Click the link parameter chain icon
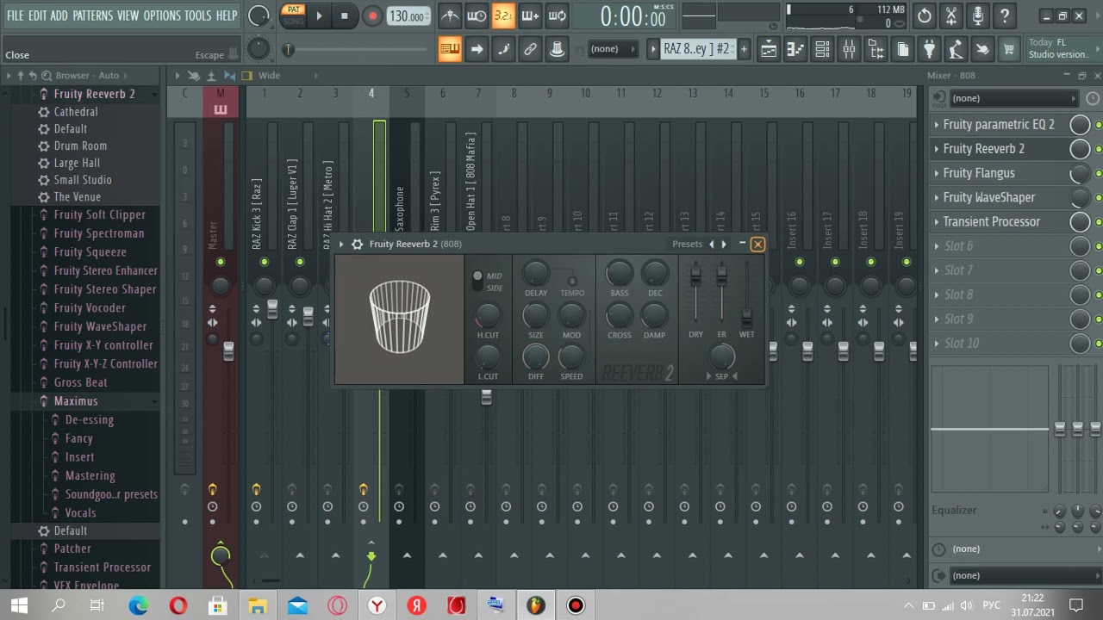This screenshot has width=1103, height=620. pos(530,49)
